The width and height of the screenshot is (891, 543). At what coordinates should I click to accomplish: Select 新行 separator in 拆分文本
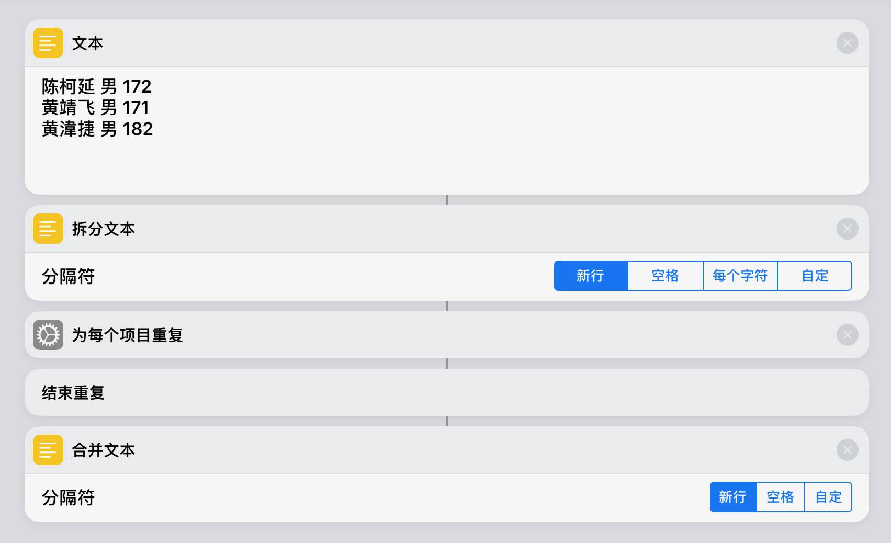pyautogui.click(x=591, y=276)
